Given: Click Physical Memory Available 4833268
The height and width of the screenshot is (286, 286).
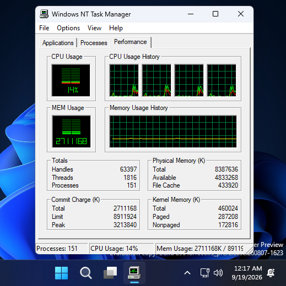Looking at the screenshot, I should click(226, 178).
